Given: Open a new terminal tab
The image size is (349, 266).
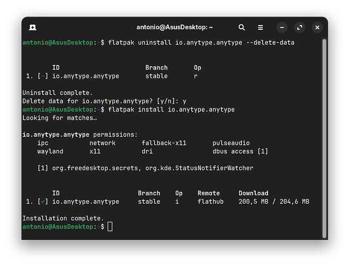Looking at the screenshot, I should (x=33, y=27).
